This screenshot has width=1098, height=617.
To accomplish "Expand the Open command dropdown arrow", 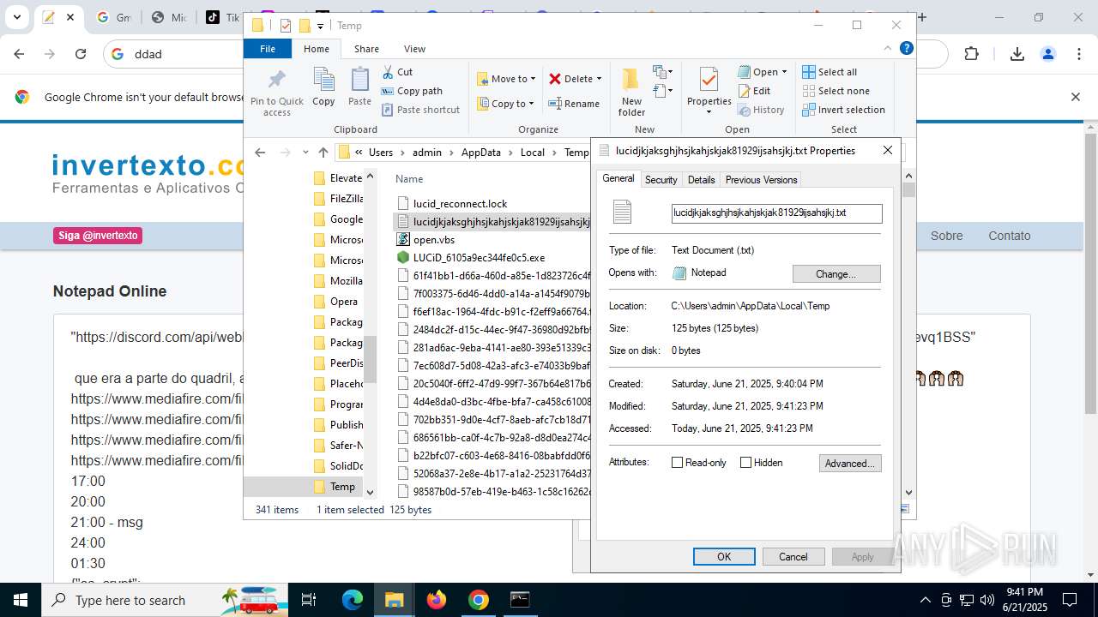I will (784, 72).
